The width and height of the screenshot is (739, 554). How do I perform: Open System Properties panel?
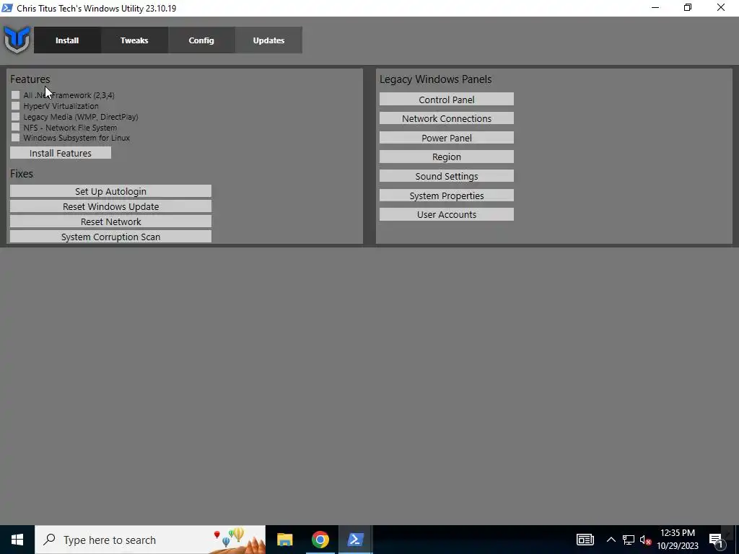point(446,195)
